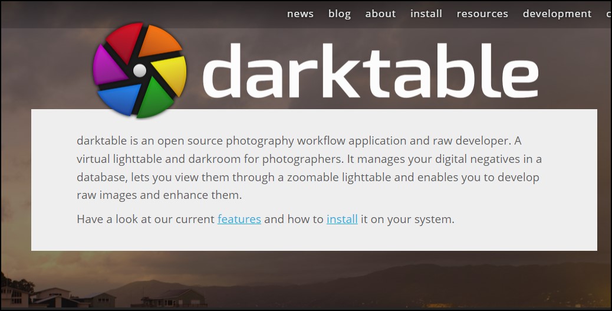
Task: Follow the install link in the paragraph
Action: [x=342, y=219]
